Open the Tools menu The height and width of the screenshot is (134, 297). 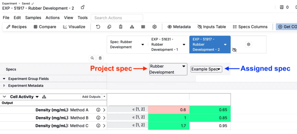[83, 18]
